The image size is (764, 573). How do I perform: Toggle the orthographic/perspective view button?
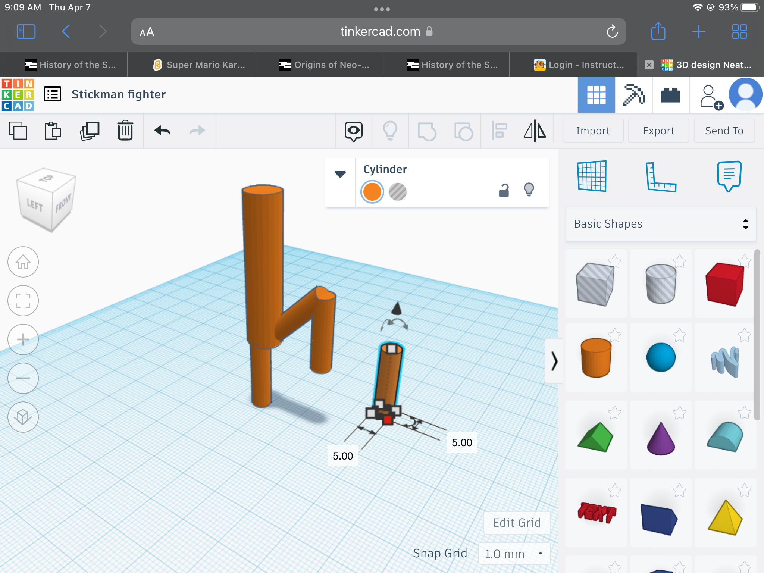23,417
